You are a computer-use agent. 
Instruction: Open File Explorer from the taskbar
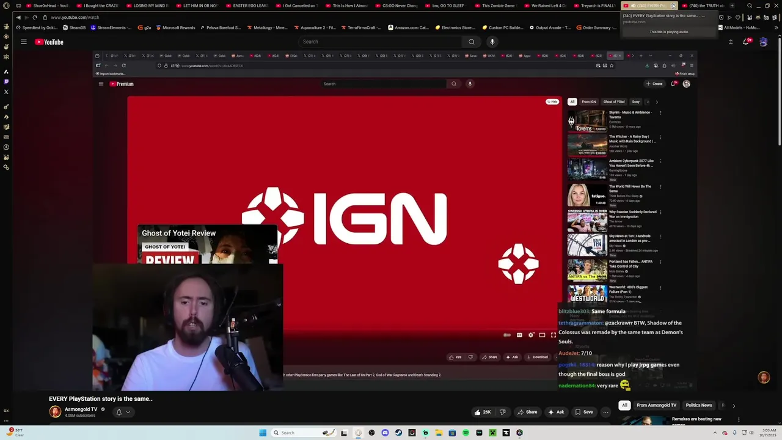click(x=439, y=433)
